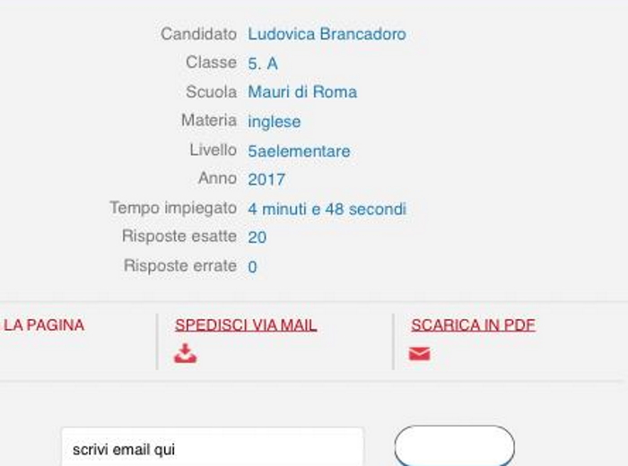The width and height of the screenshot is (628, 466).
Task: Focus the 'scrivi email qui' field
Action: (x=213, y=447)
